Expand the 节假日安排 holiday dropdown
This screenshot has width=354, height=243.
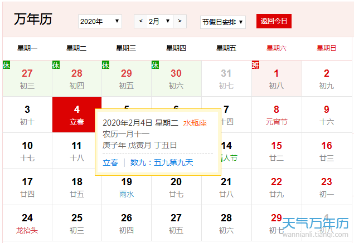pos(222,22)
